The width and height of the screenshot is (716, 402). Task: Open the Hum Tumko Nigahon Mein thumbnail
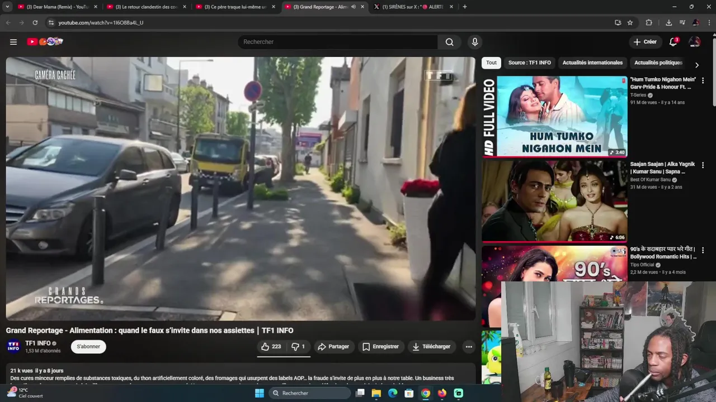(554, 116)
